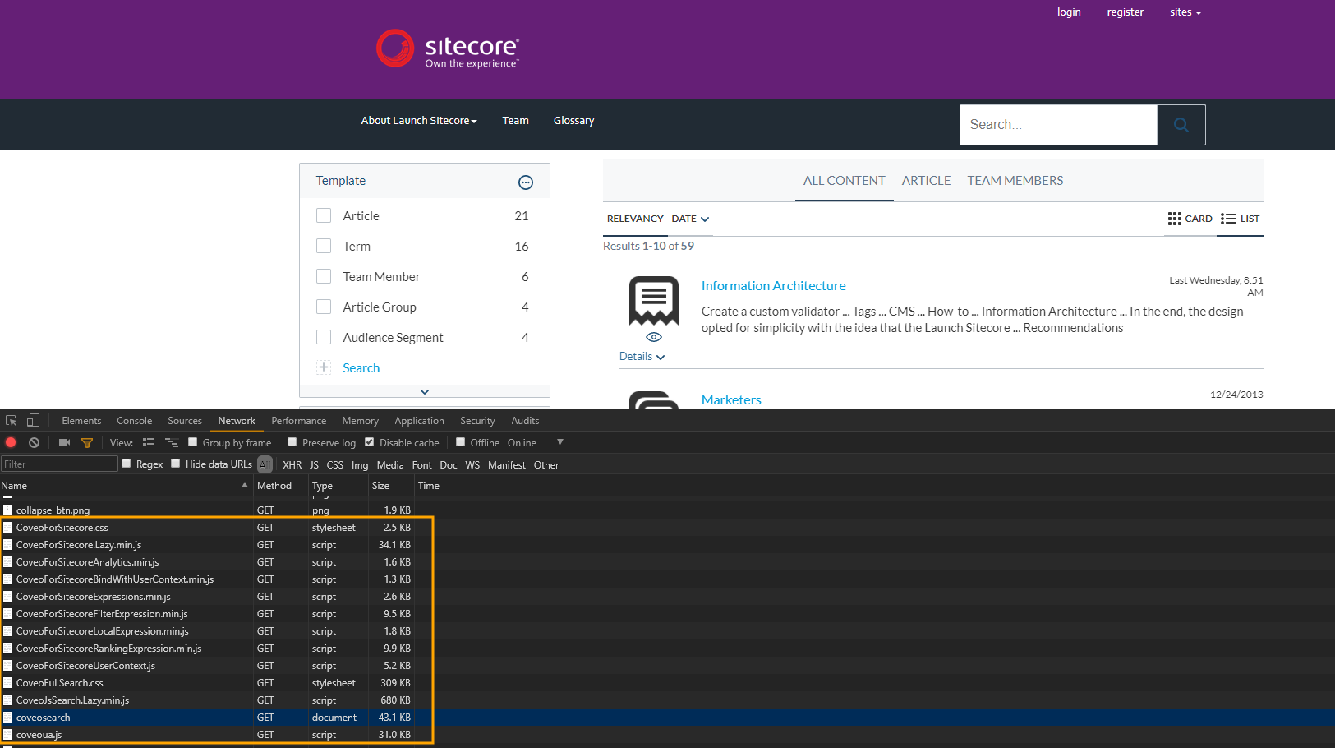
Task: Uncheck Disable cache checkbox
Action: pyautogui.click(x=370, y=442)
